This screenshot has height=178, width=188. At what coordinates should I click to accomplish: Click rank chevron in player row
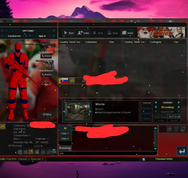click(72, 81)
